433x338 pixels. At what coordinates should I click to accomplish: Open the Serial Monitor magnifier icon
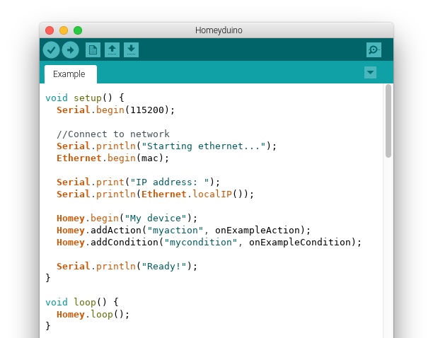(x=374, y=50)
